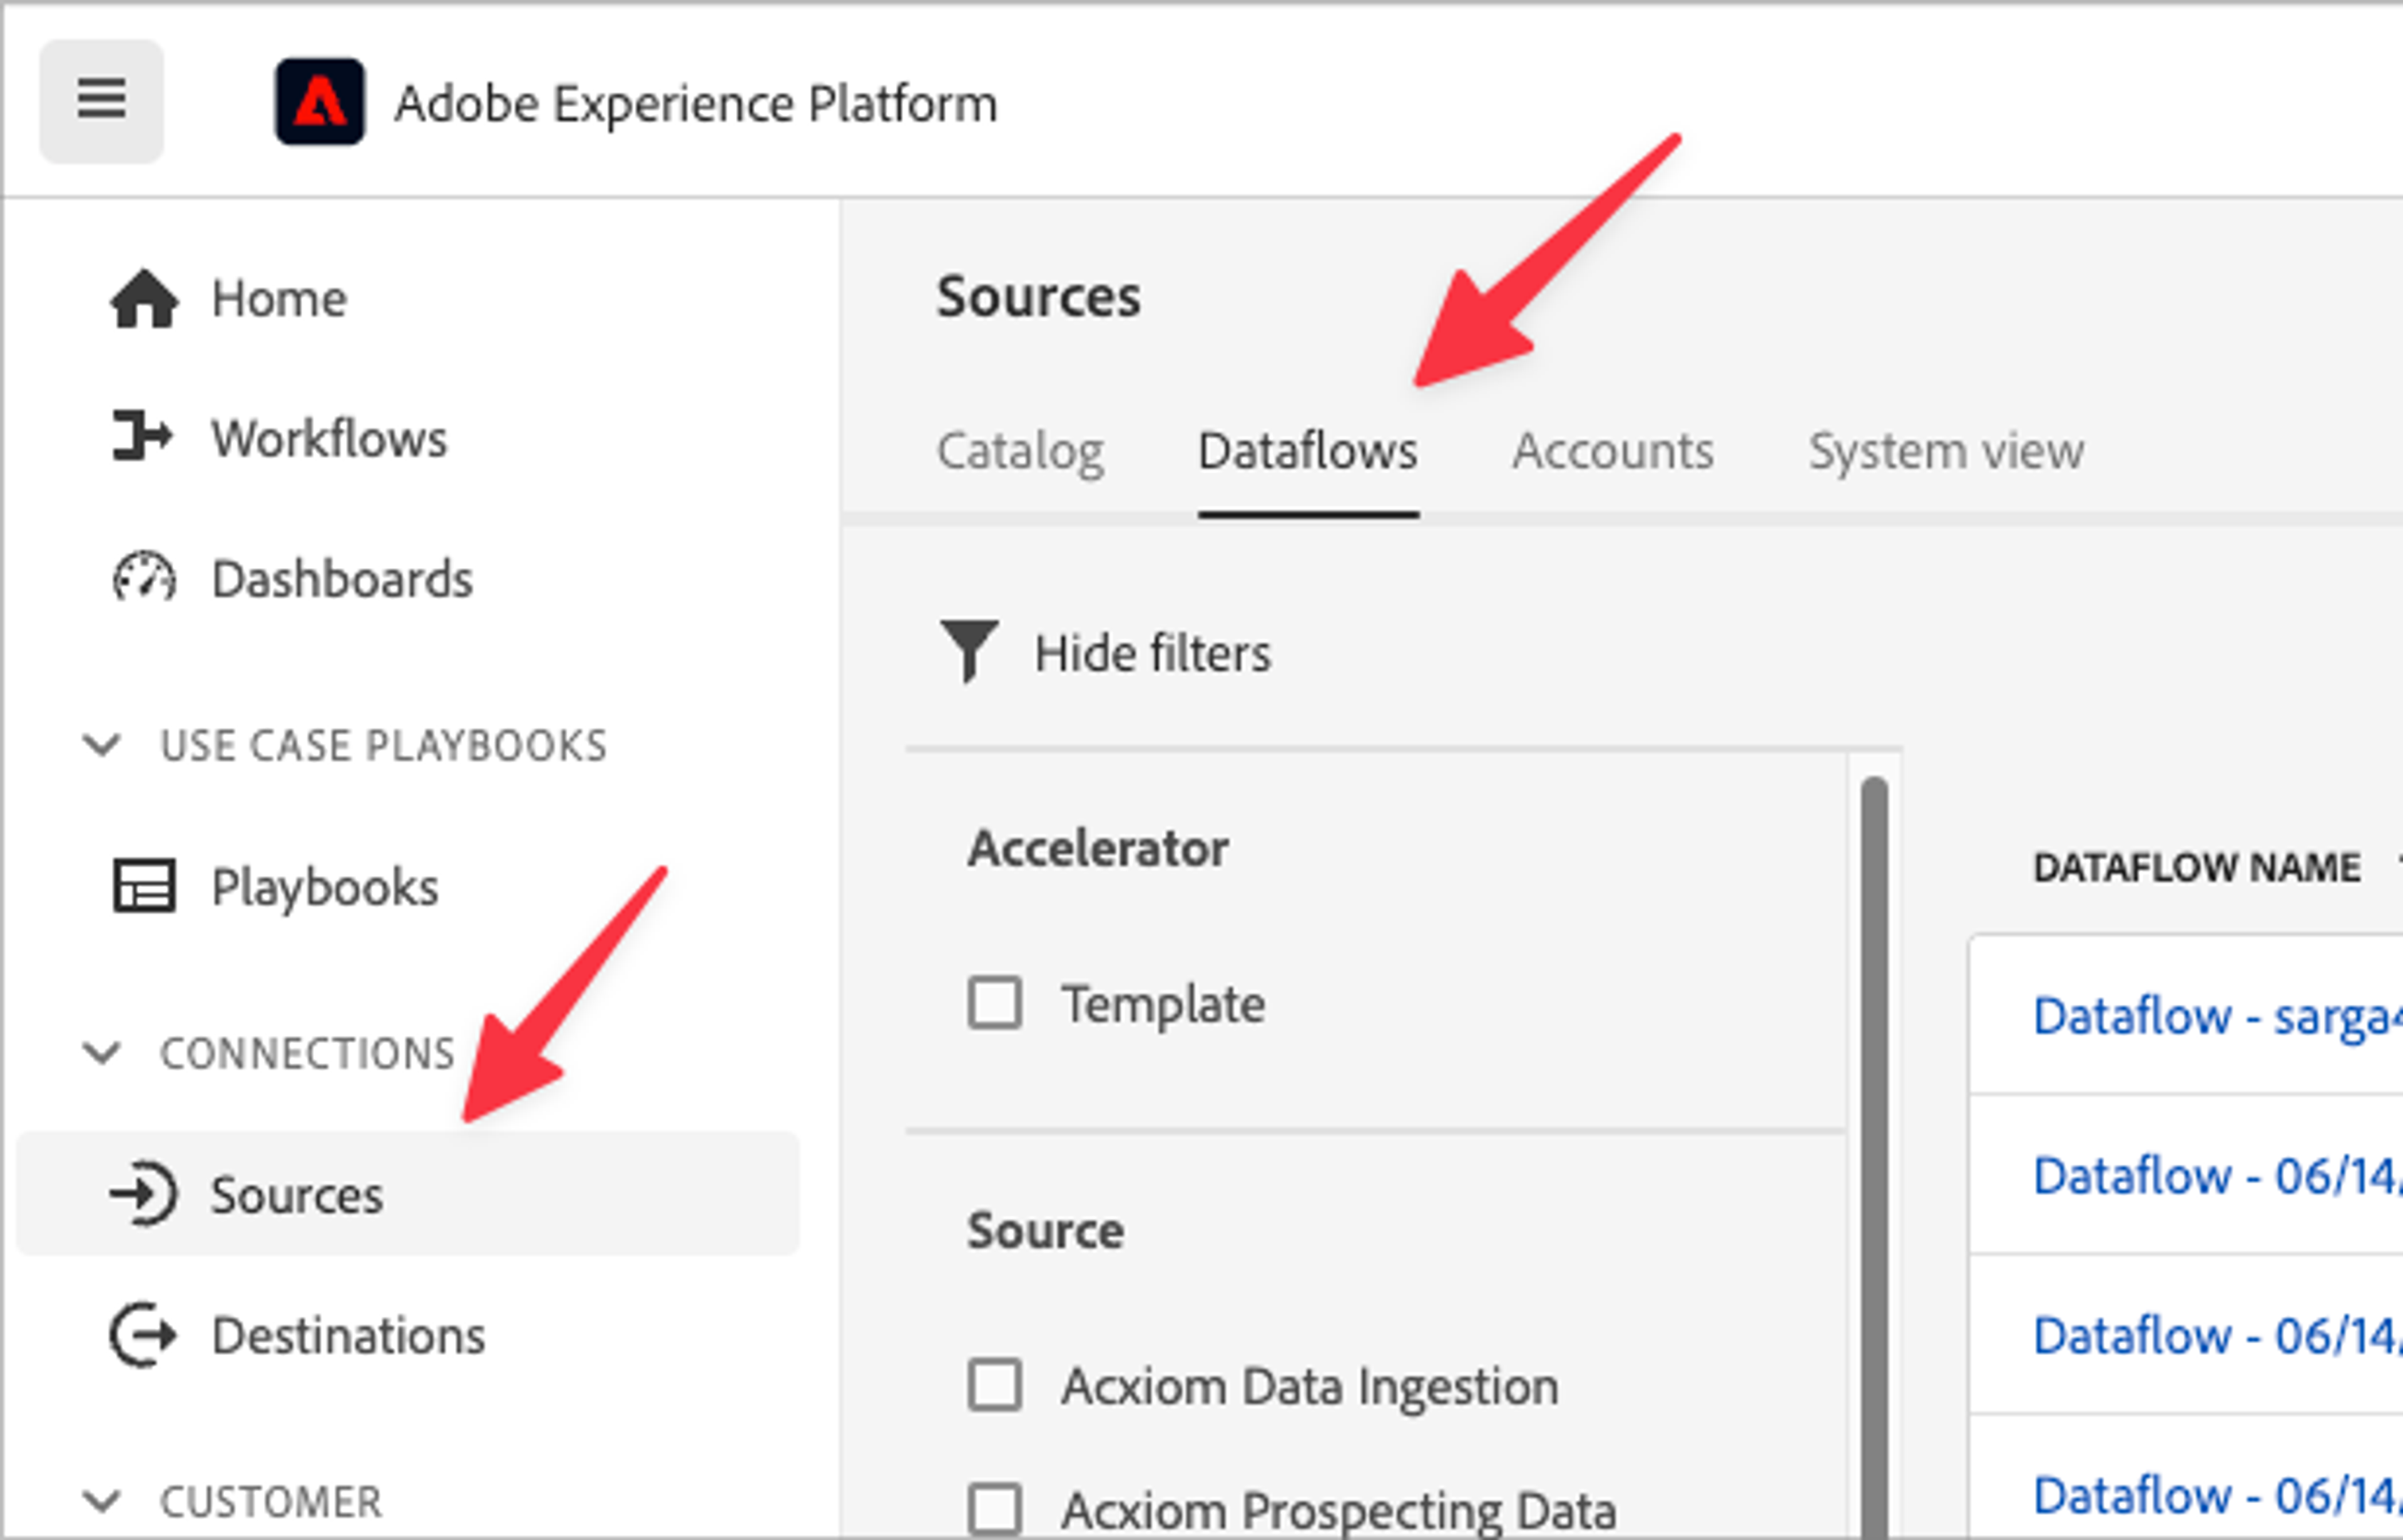Collapse the Connections section chevron
This screenshot has height=1540, width=2403.
point(101,1053)
